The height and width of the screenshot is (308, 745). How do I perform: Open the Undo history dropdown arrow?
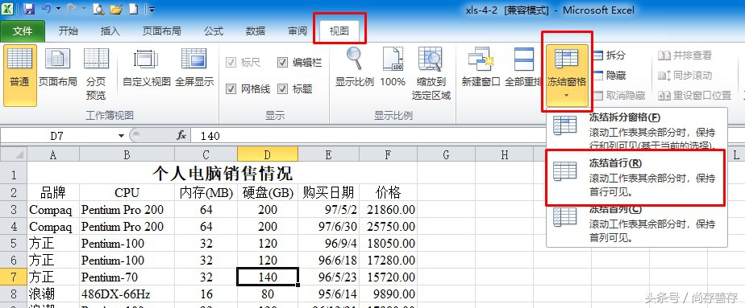pyautogui.click(x=58, y=9)
